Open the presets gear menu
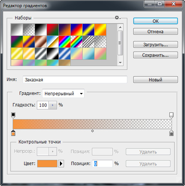The width and height of the screenshot is (185, 186). click(x=118, y=18)
